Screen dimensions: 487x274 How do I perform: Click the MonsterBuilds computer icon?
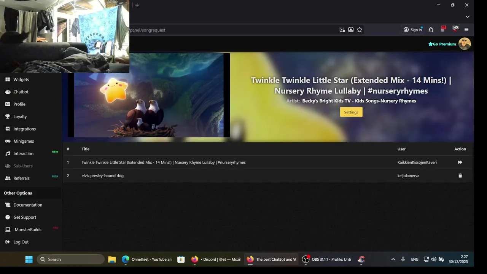[x=8, y=229]
